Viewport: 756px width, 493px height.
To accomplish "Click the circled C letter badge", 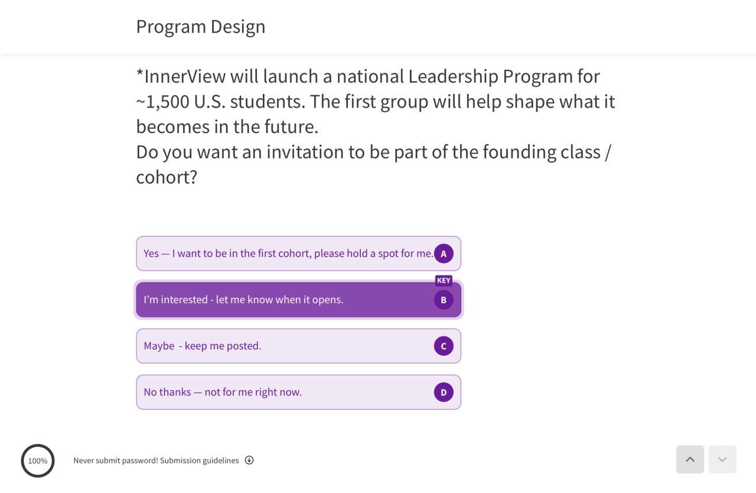I will point(444,346).
